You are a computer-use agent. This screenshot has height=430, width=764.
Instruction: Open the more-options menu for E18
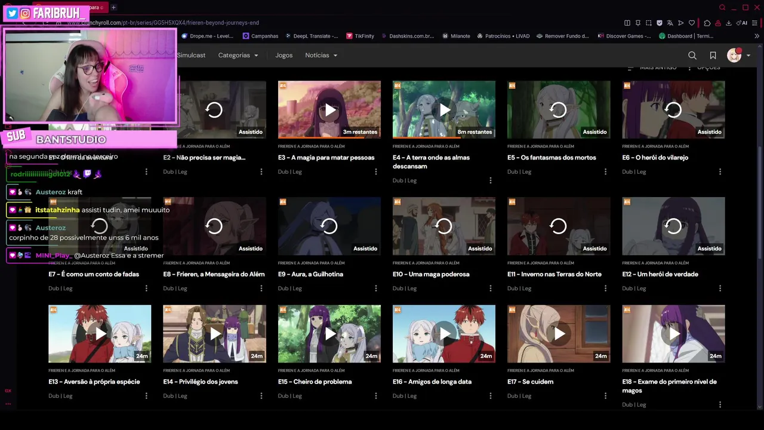[x=720, y=405]
